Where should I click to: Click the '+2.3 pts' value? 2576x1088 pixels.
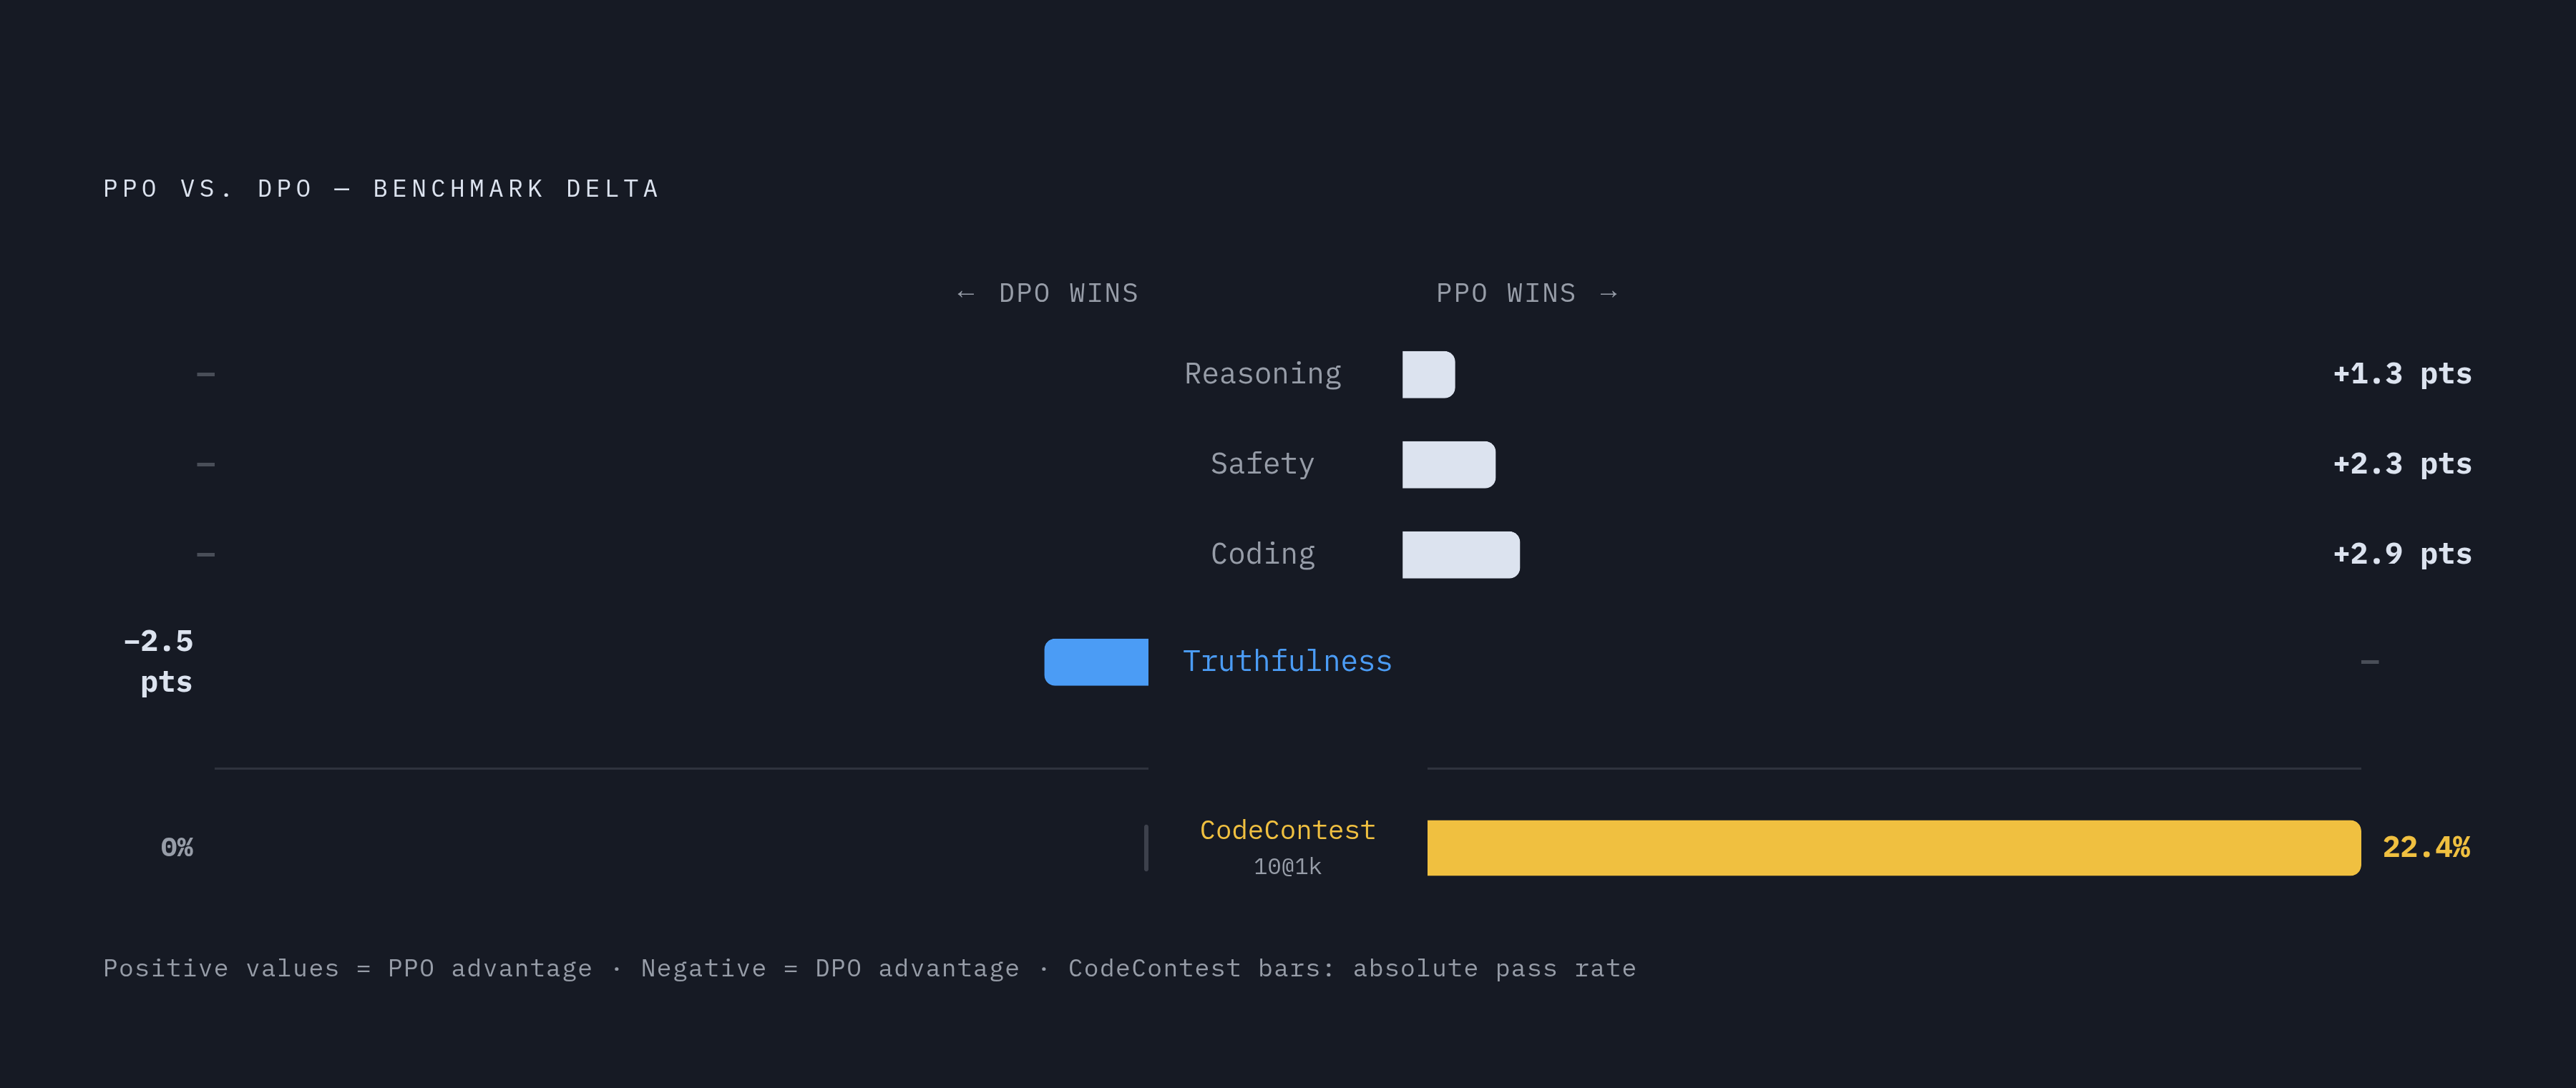(x=2402, y=464)
